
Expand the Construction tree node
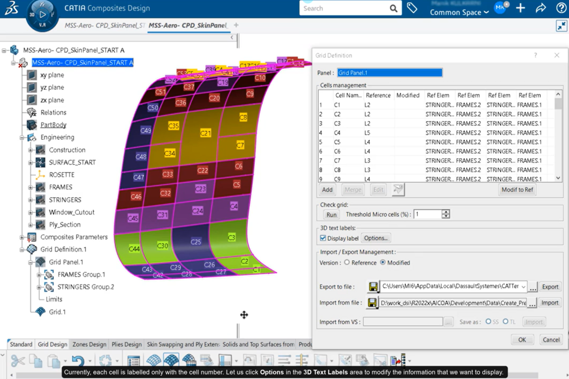click(x=31, y=150)
